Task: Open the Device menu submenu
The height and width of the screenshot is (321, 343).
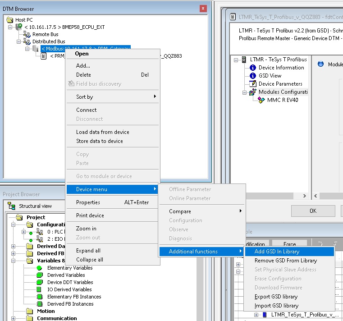Action: click(112, 189)
